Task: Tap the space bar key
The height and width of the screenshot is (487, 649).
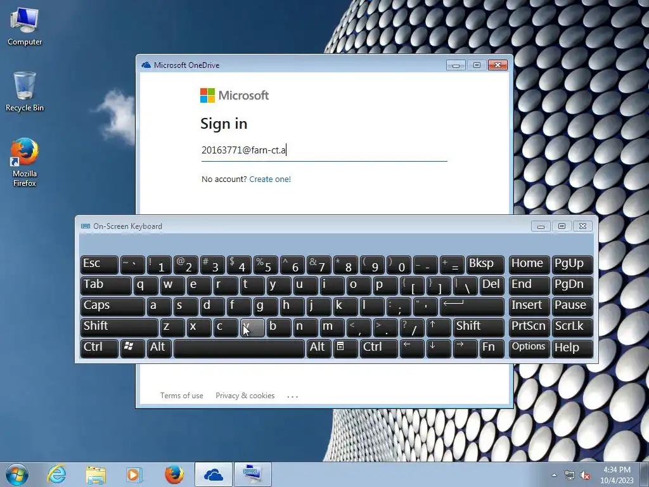Action: [x=239, y=347]
